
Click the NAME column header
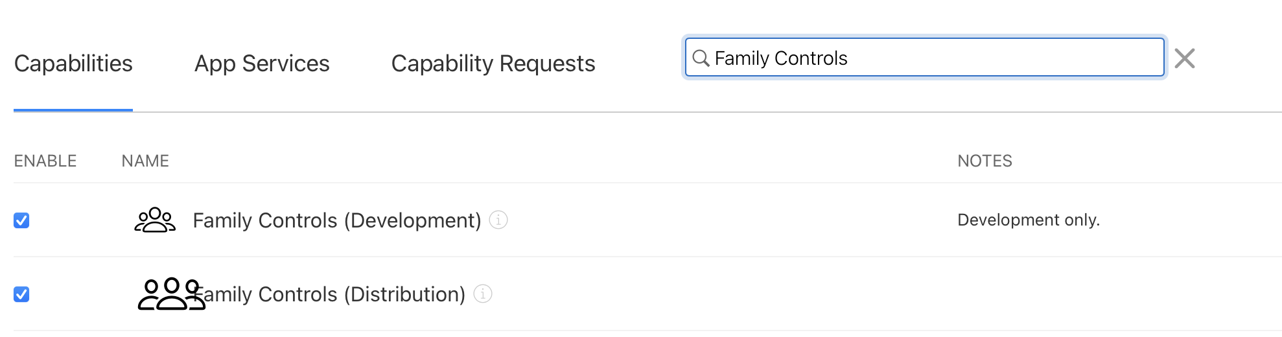click(x=145, y=161)
